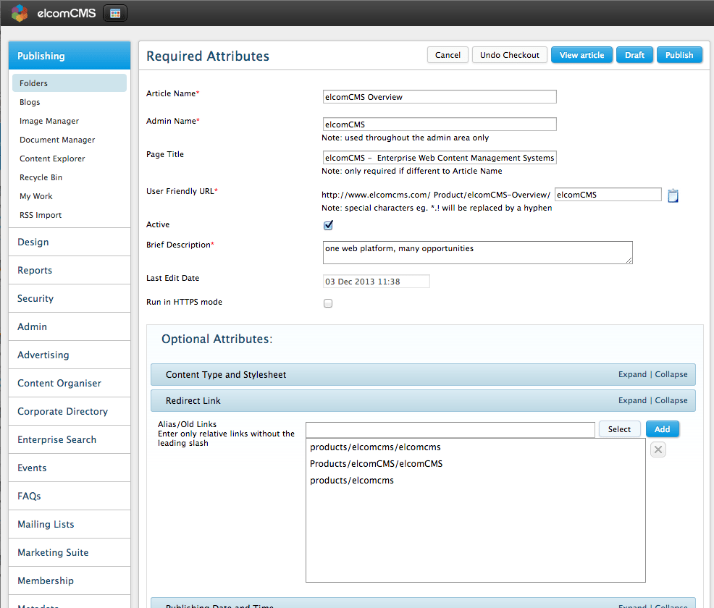This screenshot has height=608, width=714.
Task: Remove a redirect link using the X icon
Action: tap(658, 449)
